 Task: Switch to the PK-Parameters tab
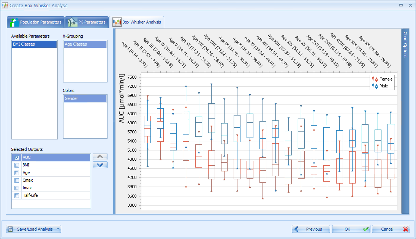coord(87,22)
